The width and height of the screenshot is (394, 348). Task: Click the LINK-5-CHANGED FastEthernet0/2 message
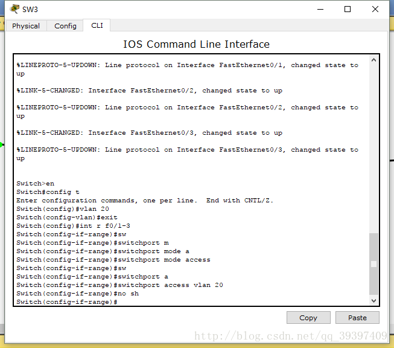coord(149,91)
